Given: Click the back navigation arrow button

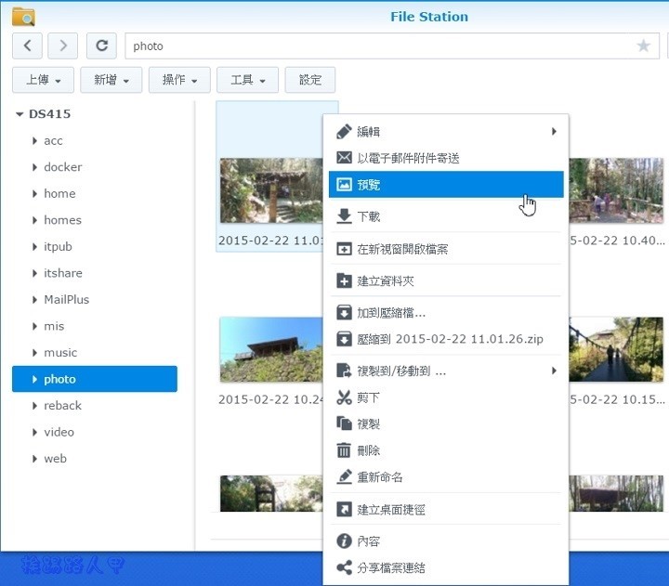Looking at the screenshot, I should coord(27,46).
